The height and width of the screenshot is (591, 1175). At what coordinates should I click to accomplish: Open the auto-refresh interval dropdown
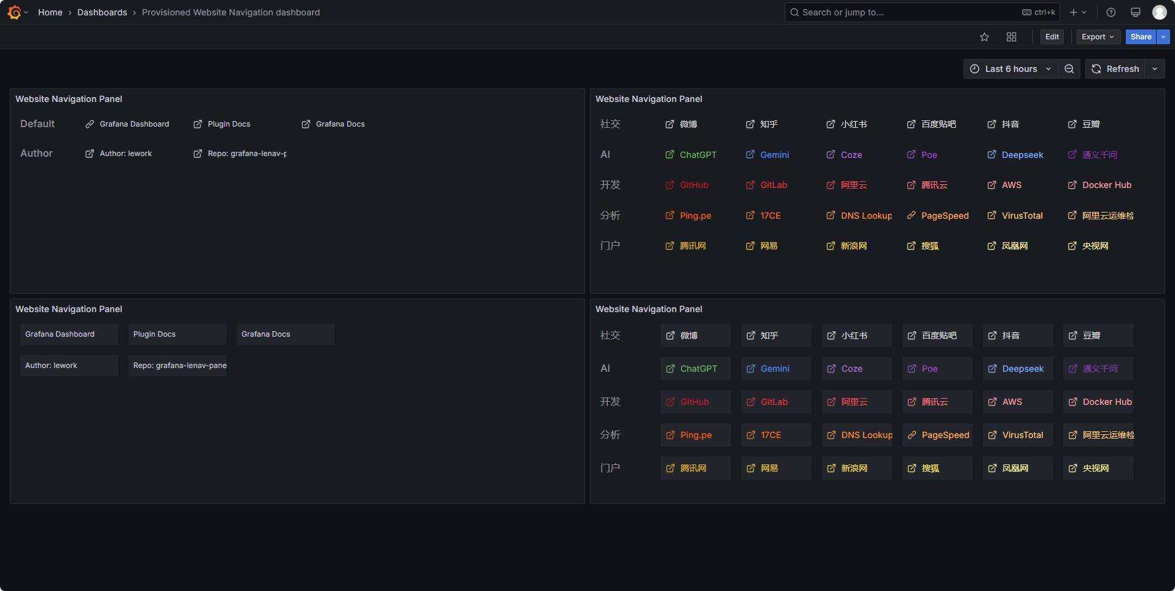pyautogui.click(x=1155, y=69)
